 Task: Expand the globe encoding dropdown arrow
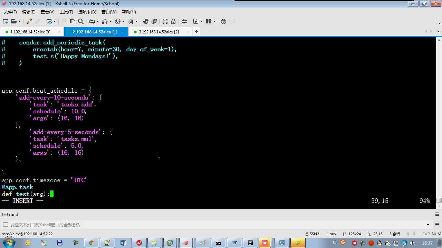pyautogui.click(x=124, y=21)
